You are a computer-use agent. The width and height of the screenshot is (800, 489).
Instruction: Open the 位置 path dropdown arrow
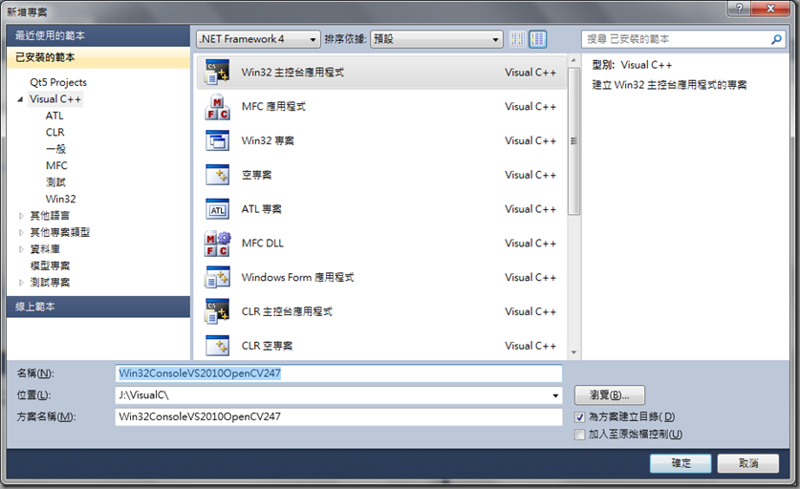point(555,395)
